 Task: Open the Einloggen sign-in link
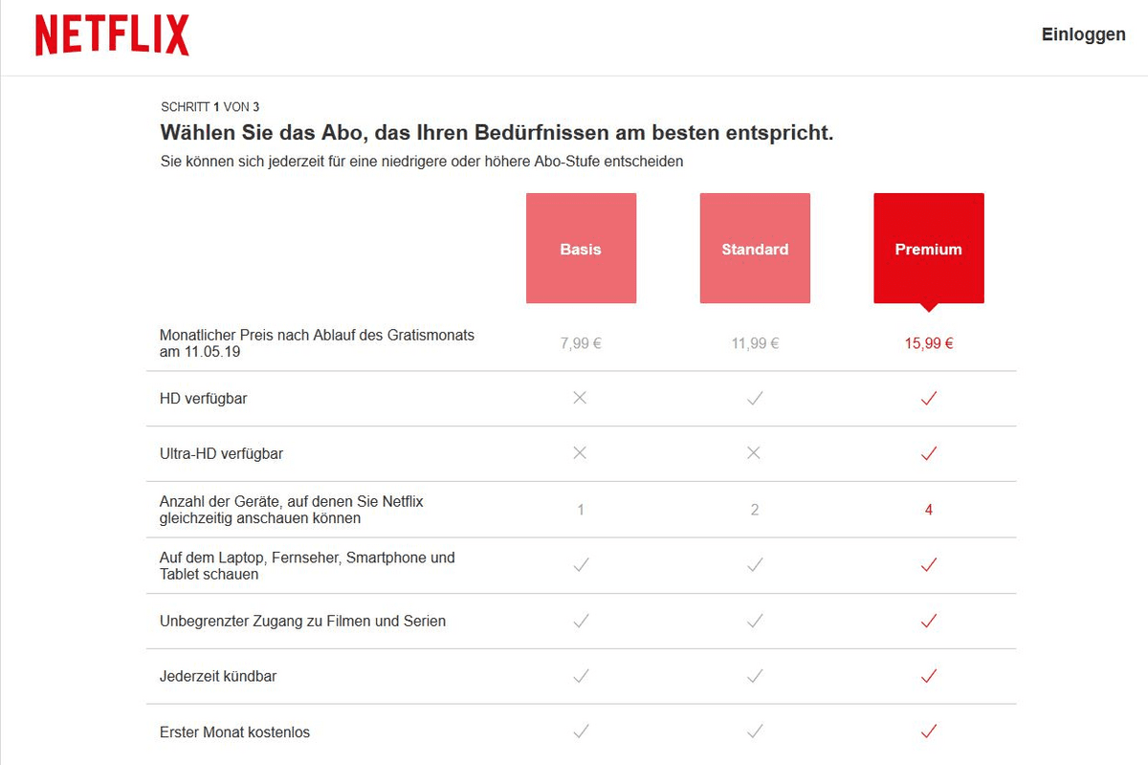pos(1084,34)
